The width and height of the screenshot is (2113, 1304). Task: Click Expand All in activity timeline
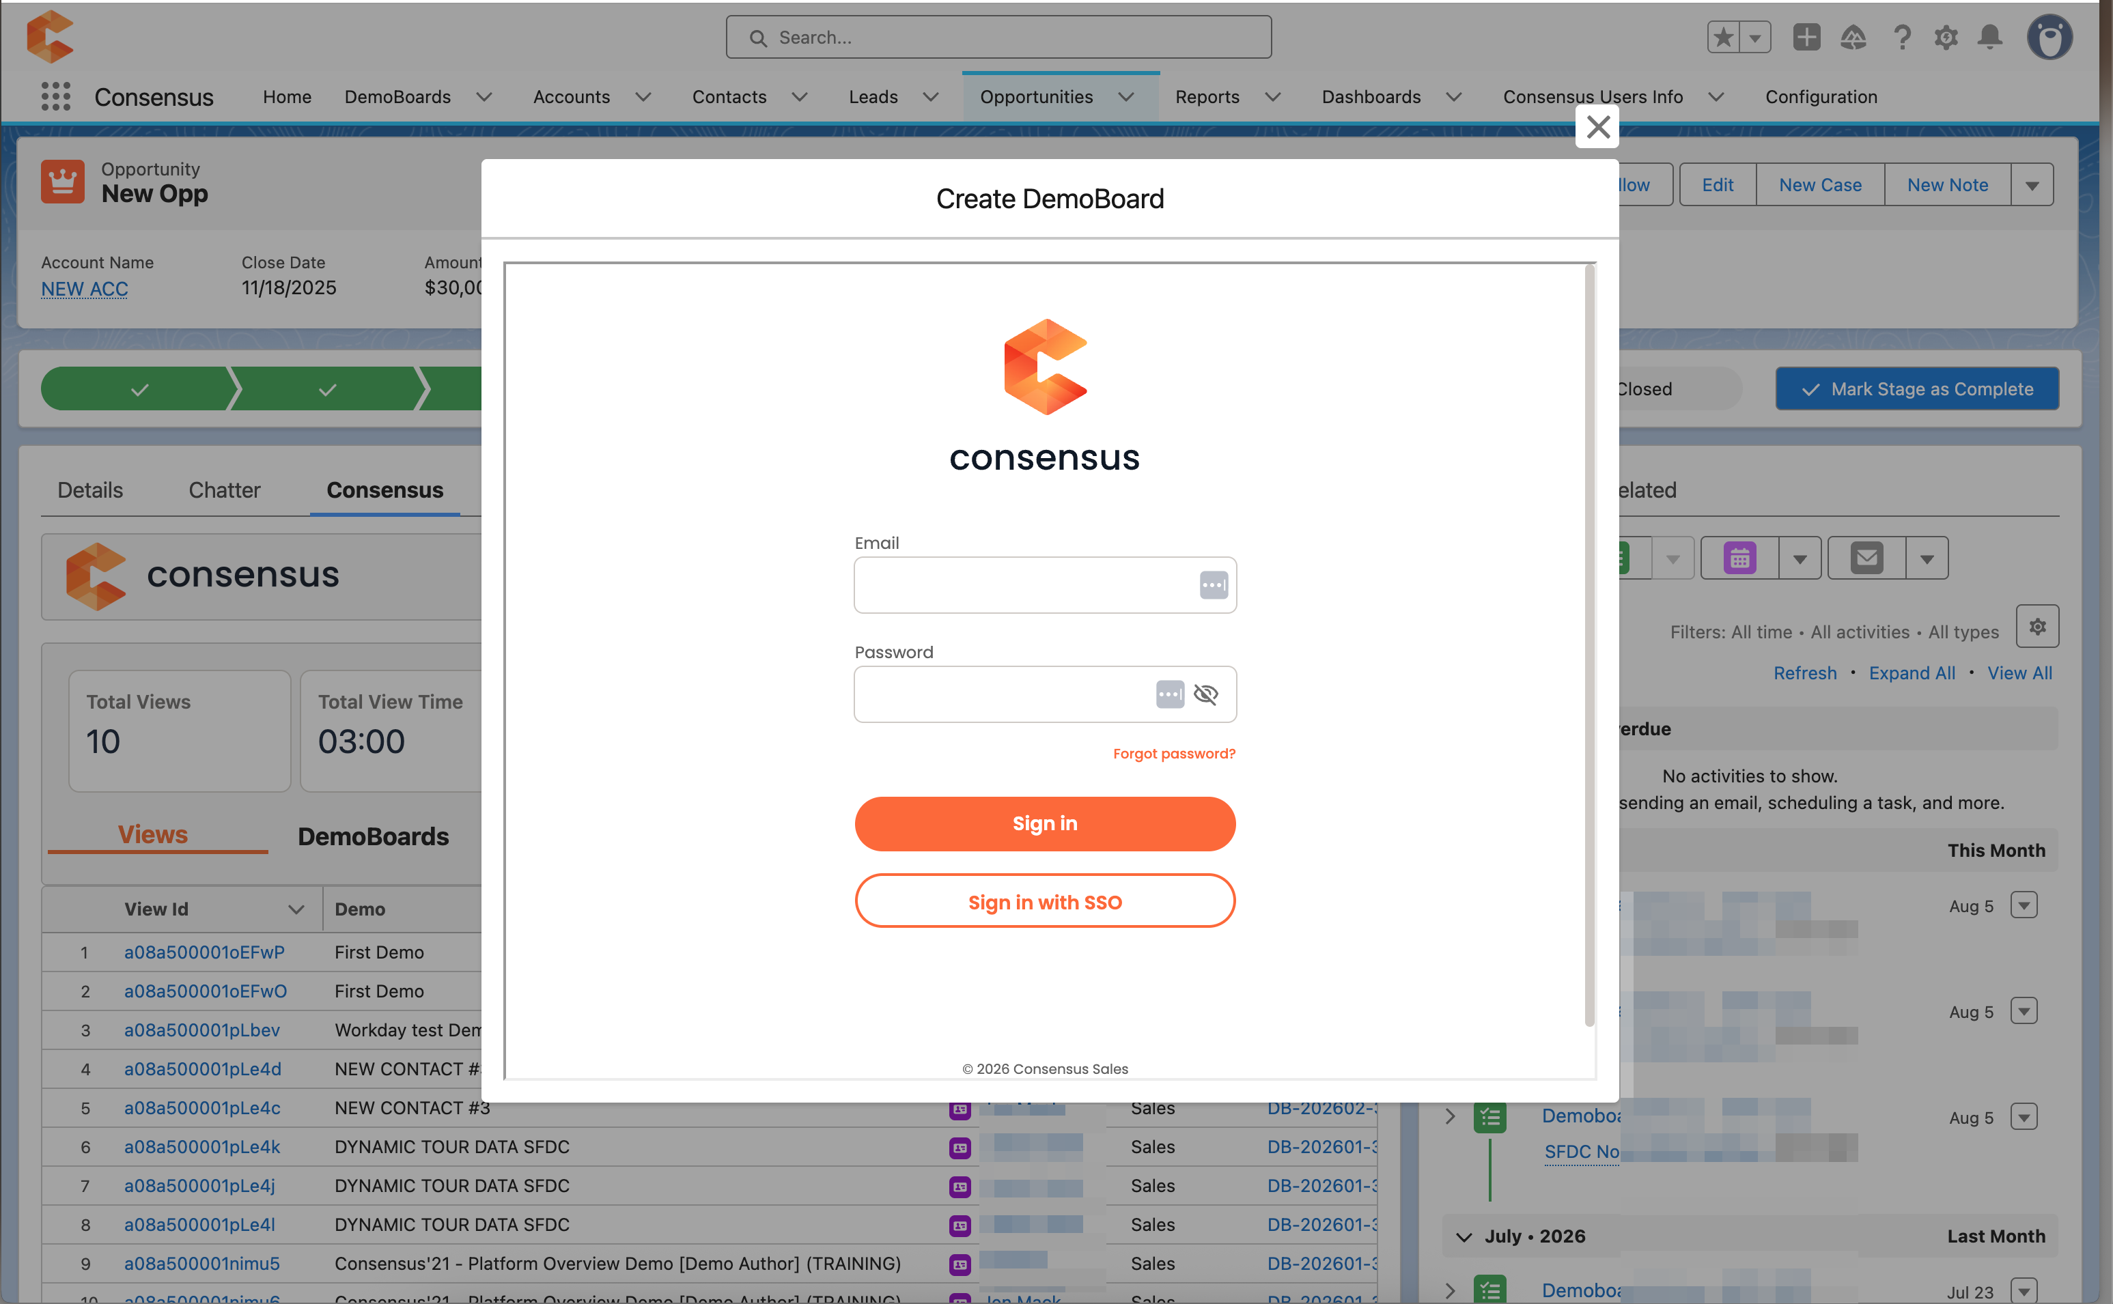1911,674
